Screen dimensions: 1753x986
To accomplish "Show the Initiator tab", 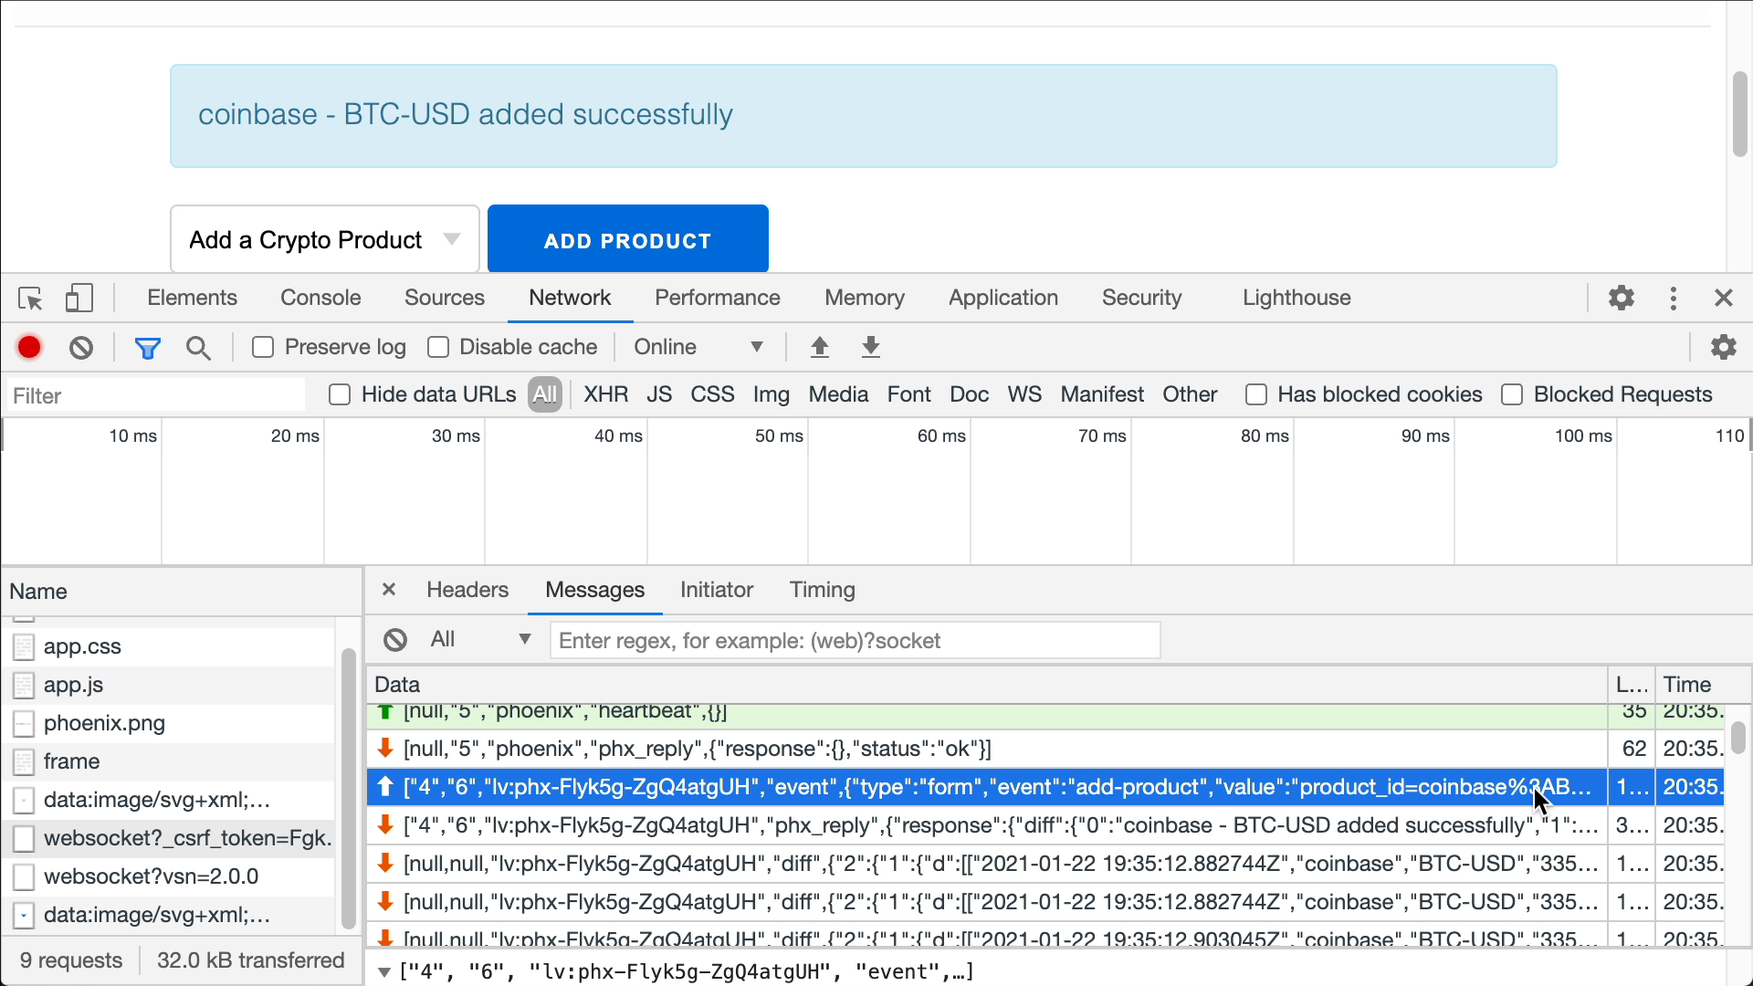I will click(x=717, y=590).
